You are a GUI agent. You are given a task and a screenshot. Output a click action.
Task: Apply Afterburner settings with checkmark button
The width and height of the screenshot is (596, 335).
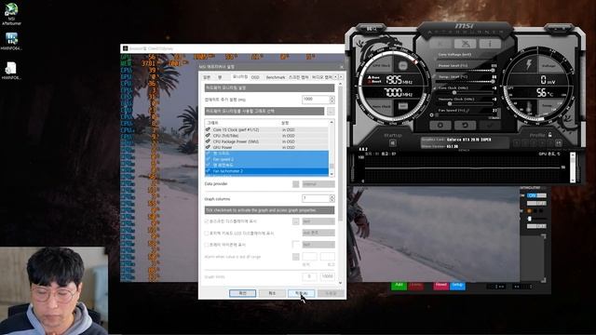point(490,125)
